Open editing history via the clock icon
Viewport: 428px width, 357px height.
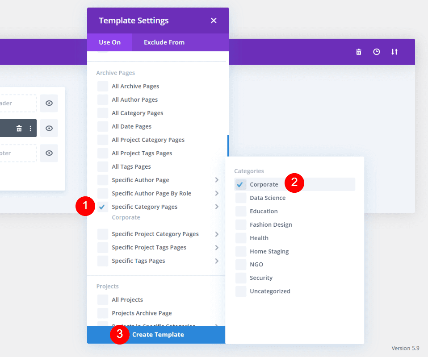376,52
